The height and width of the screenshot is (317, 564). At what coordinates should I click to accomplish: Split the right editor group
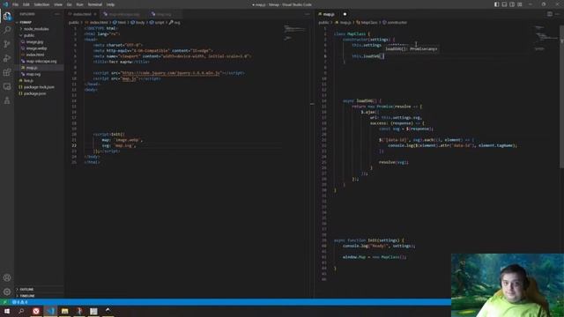pos(550,14)
